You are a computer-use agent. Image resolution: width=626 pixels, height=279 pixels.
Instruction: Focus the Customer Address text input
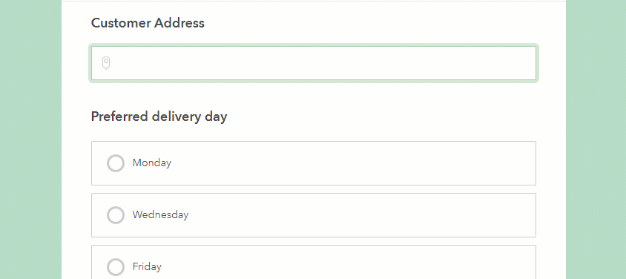click(314, 63)
